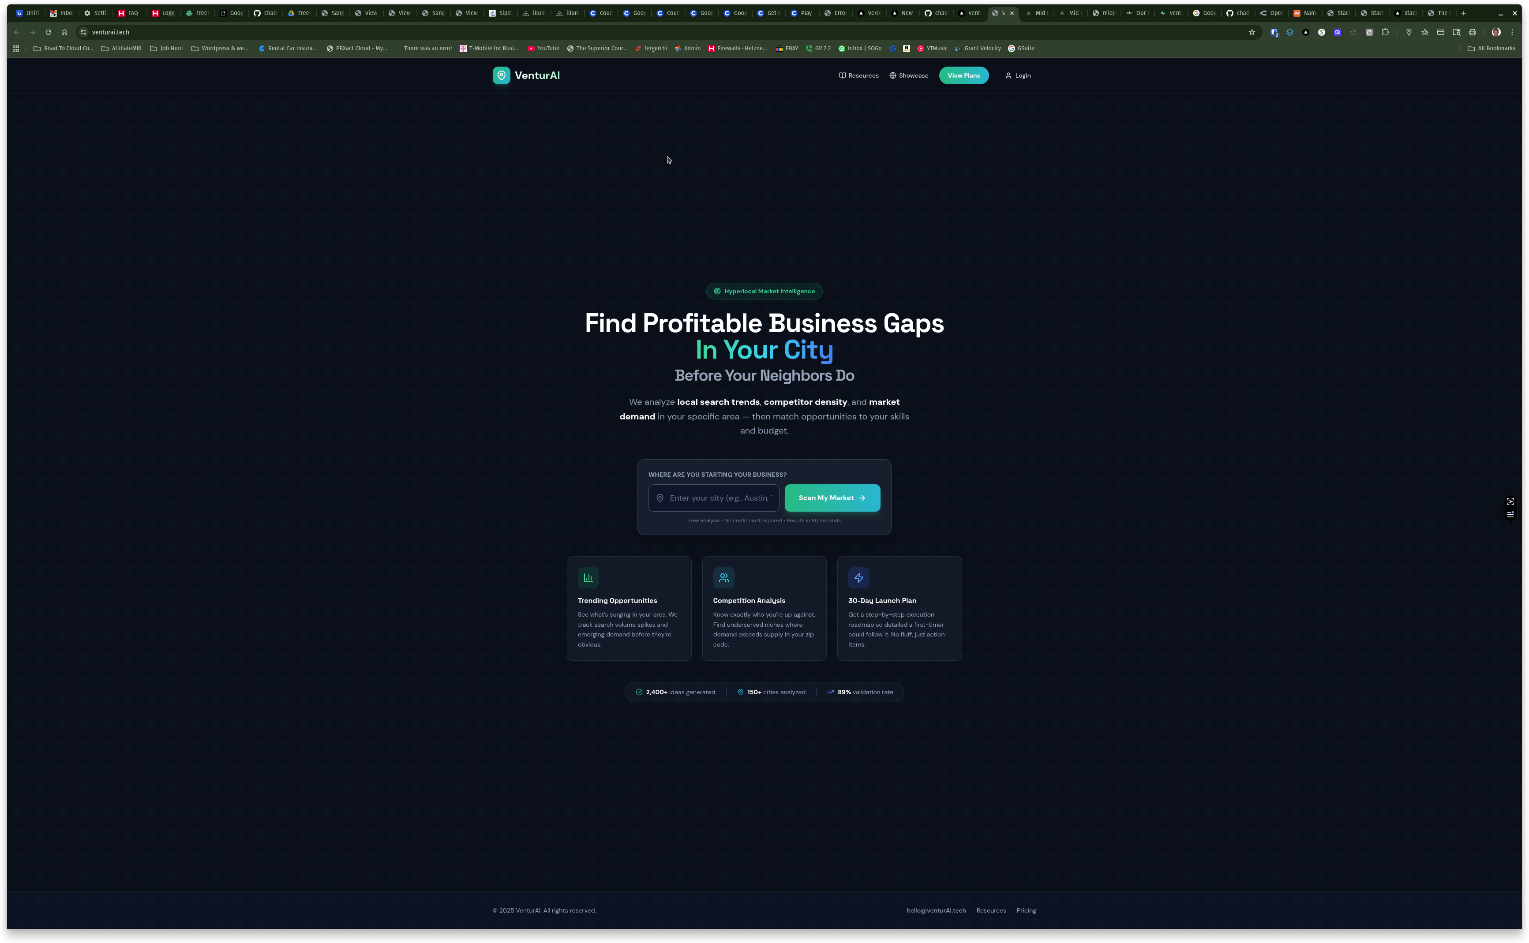Screen dimensions: 1529x943
Task: Click the VenturAI logo icon
Action: [x=501, y=75]
